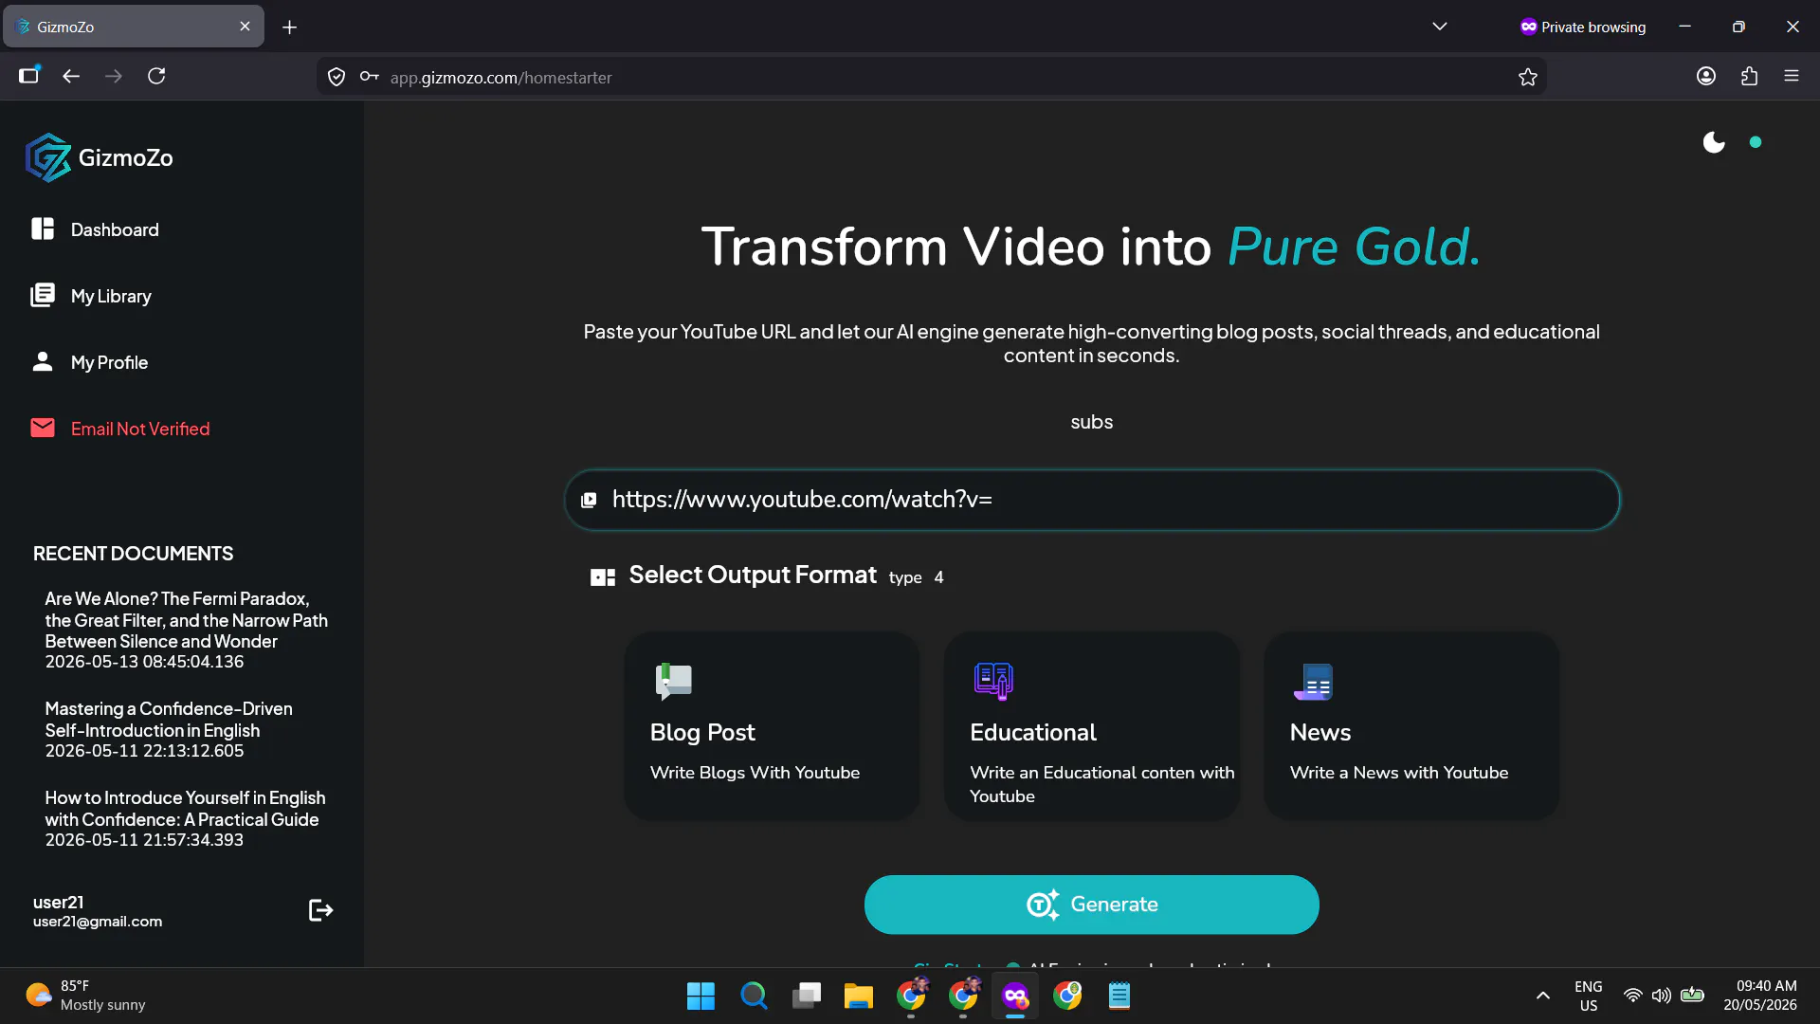Click the browser back arrow

[x=71, y=76]
